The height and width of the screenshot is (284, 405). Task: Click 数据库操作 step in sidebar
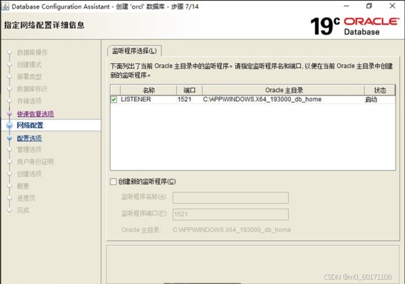pos(32,52)
